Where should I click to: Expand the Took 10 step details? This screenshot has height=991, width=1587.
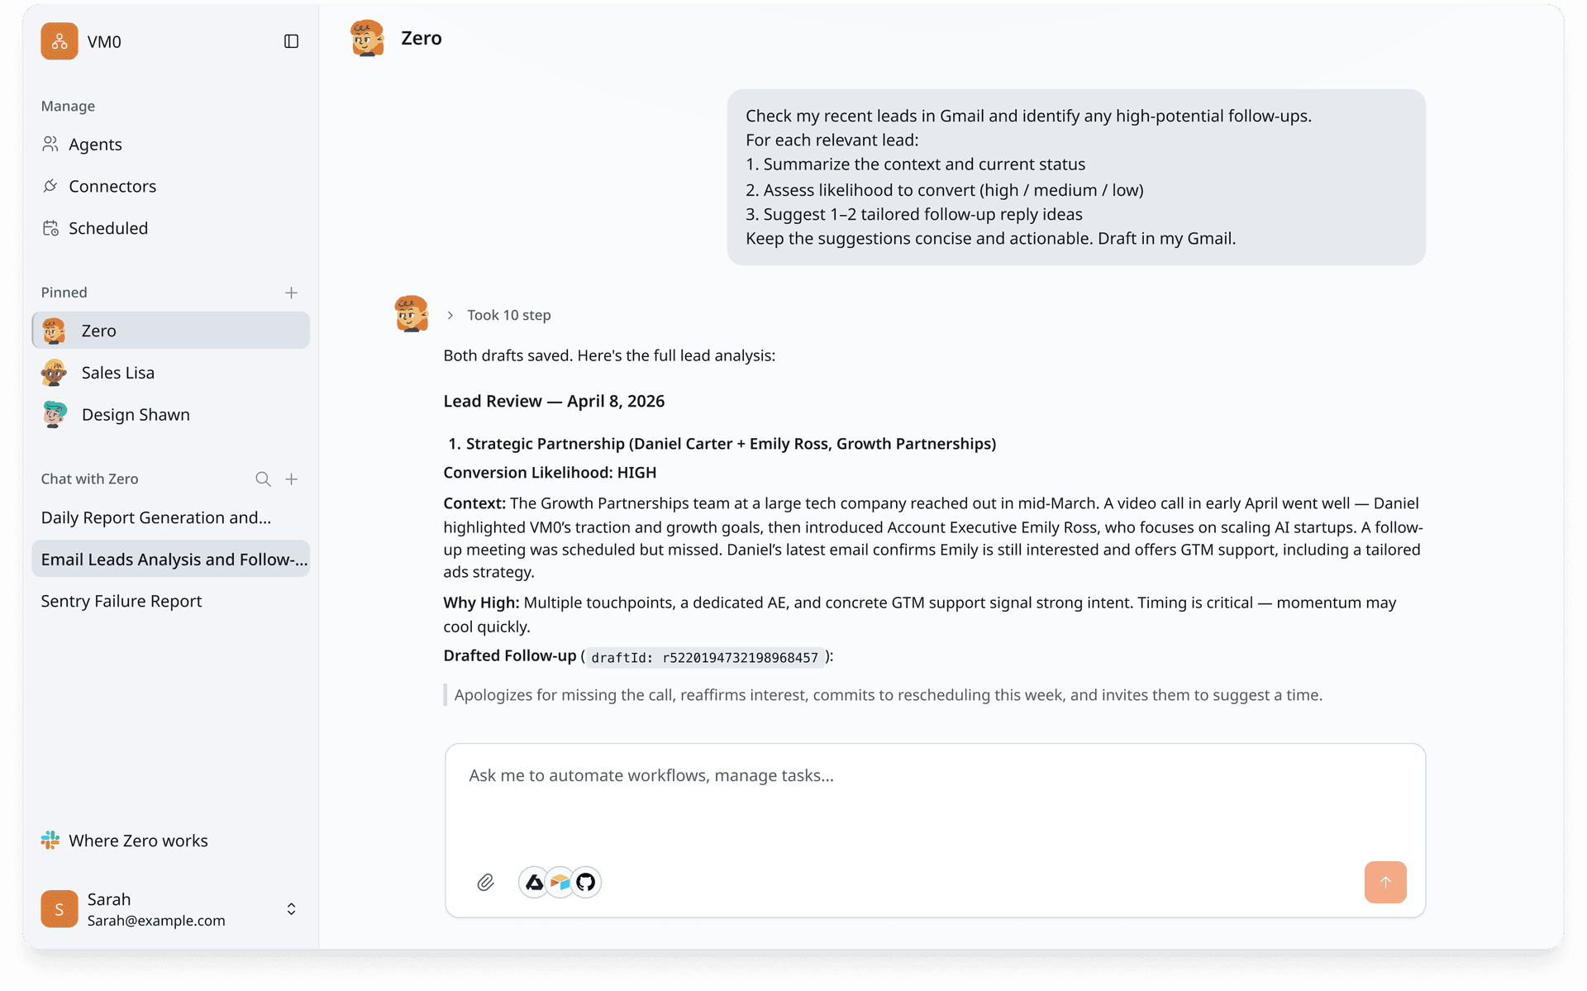pyautogui.click(x=499, y=316)
